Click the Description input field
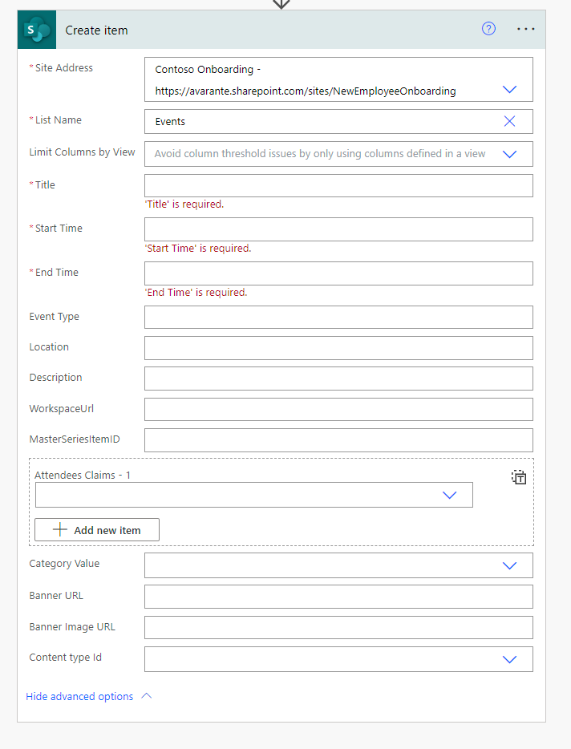This screenshot has height=749, width=571. click(338, 379)
